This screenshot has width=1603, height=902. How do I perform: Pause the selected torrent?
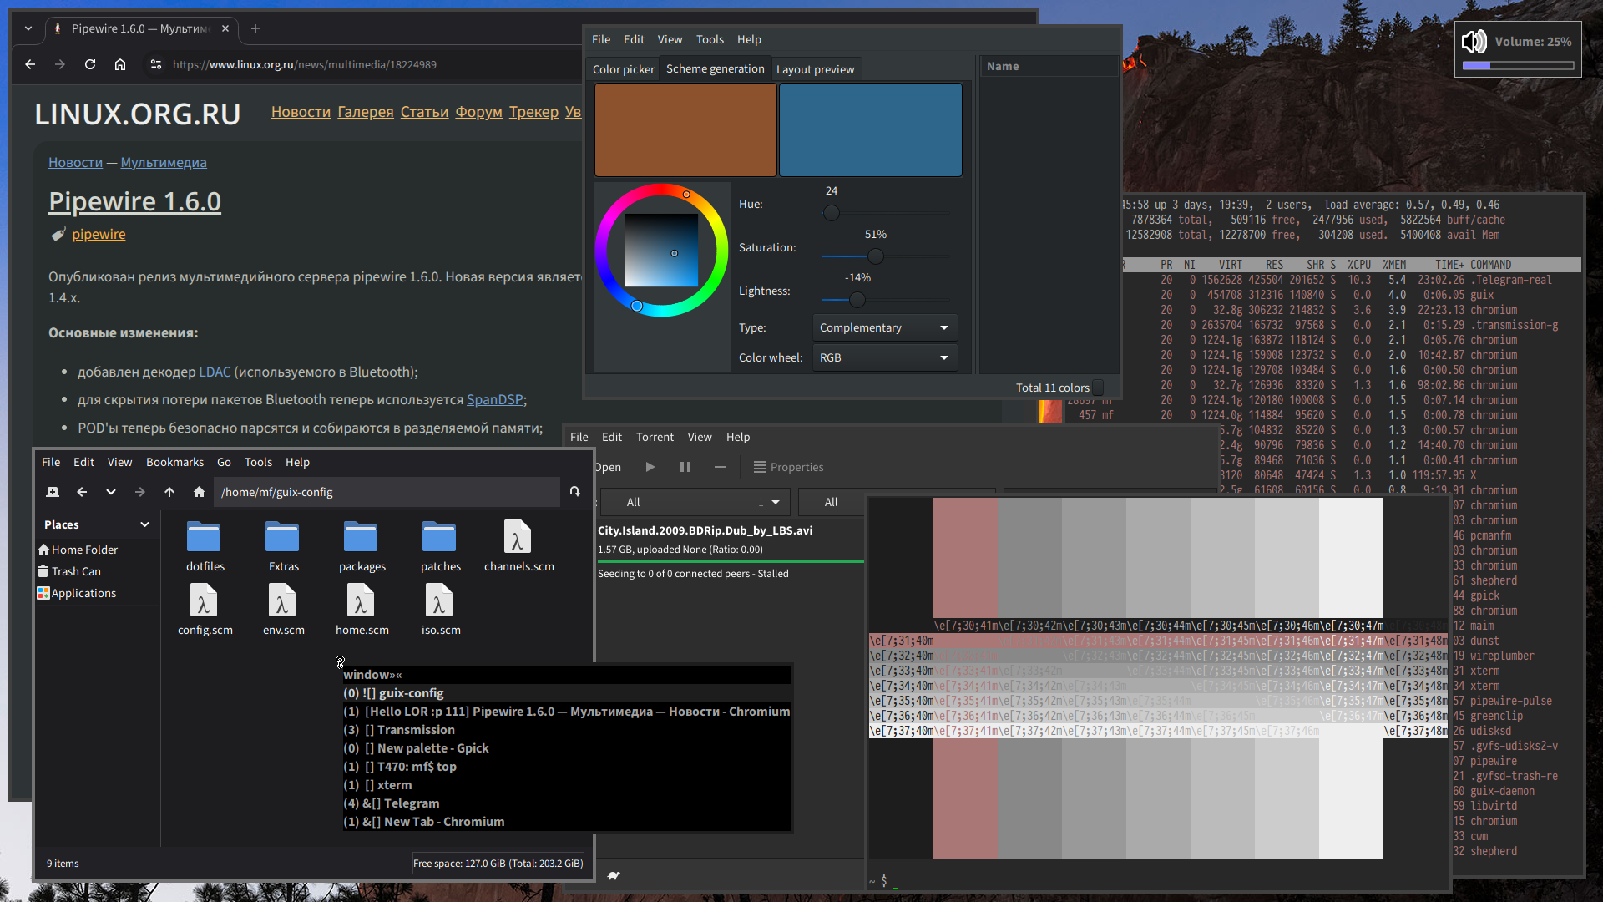tap(685, 467)
